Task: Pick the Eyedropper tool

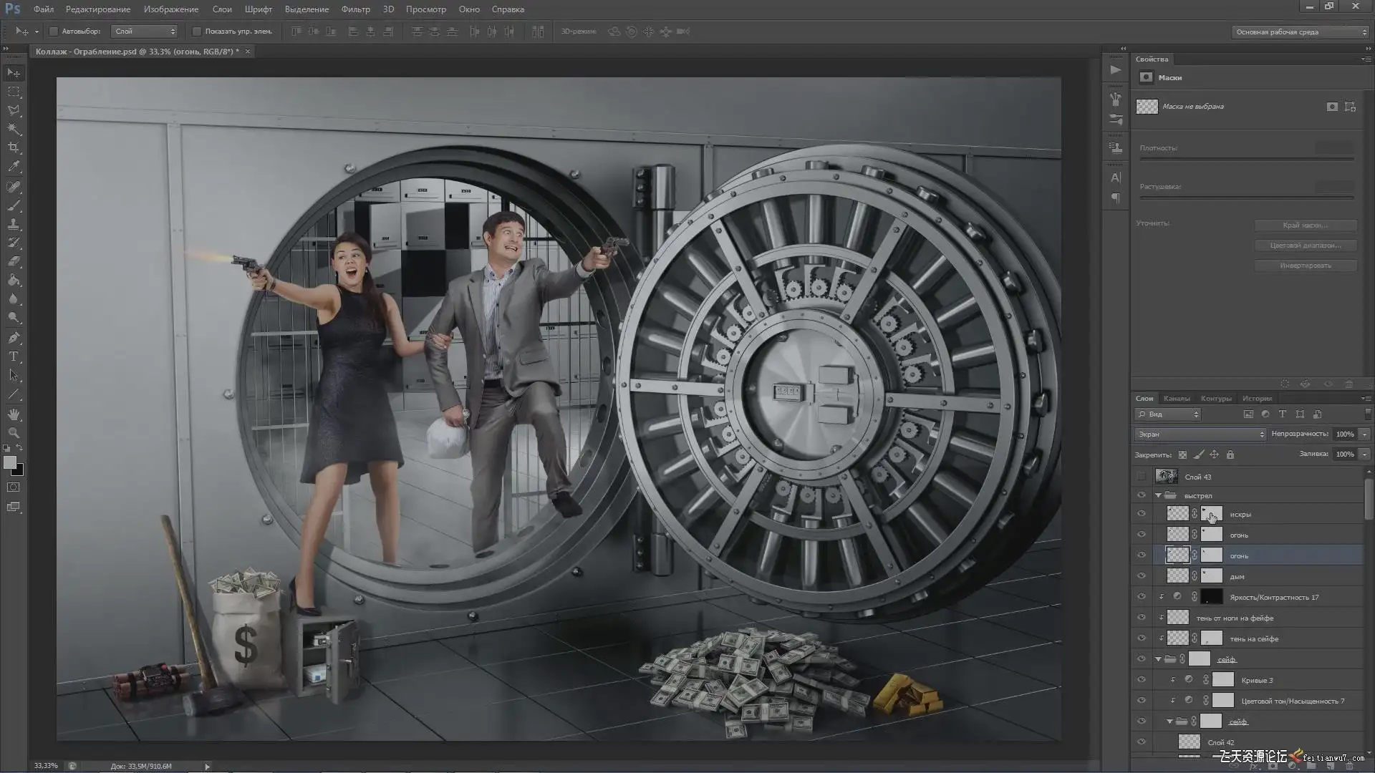Action: point(14,166)
